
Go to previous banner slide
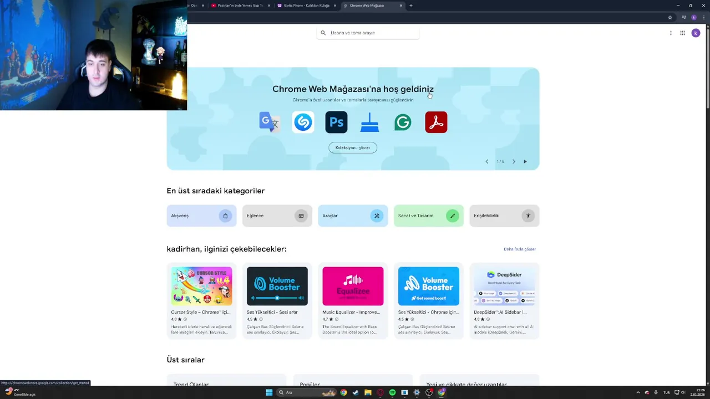[x=487, y=161]
